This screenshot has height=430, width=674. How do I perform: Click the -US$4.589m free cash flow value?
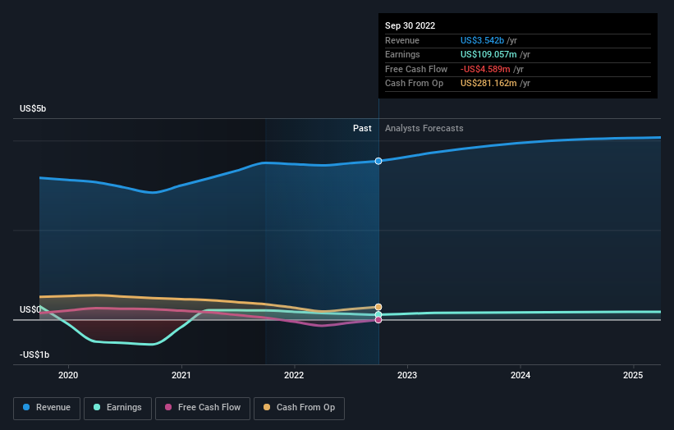tap(485, 69)
